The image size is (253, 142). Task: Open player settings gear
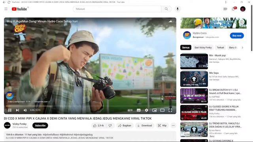[147, 110]
